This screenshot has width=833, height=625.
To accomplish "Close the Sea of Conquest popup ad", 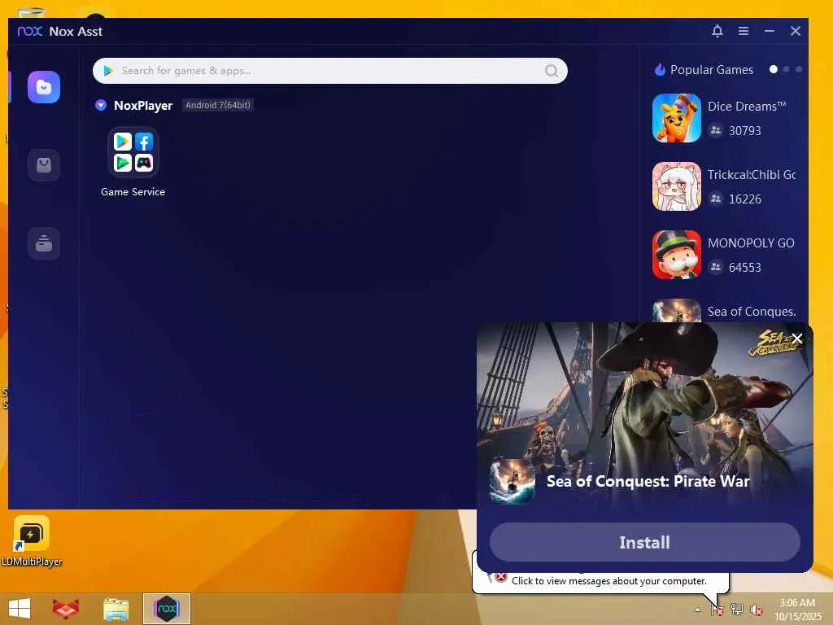I will 797,339.
